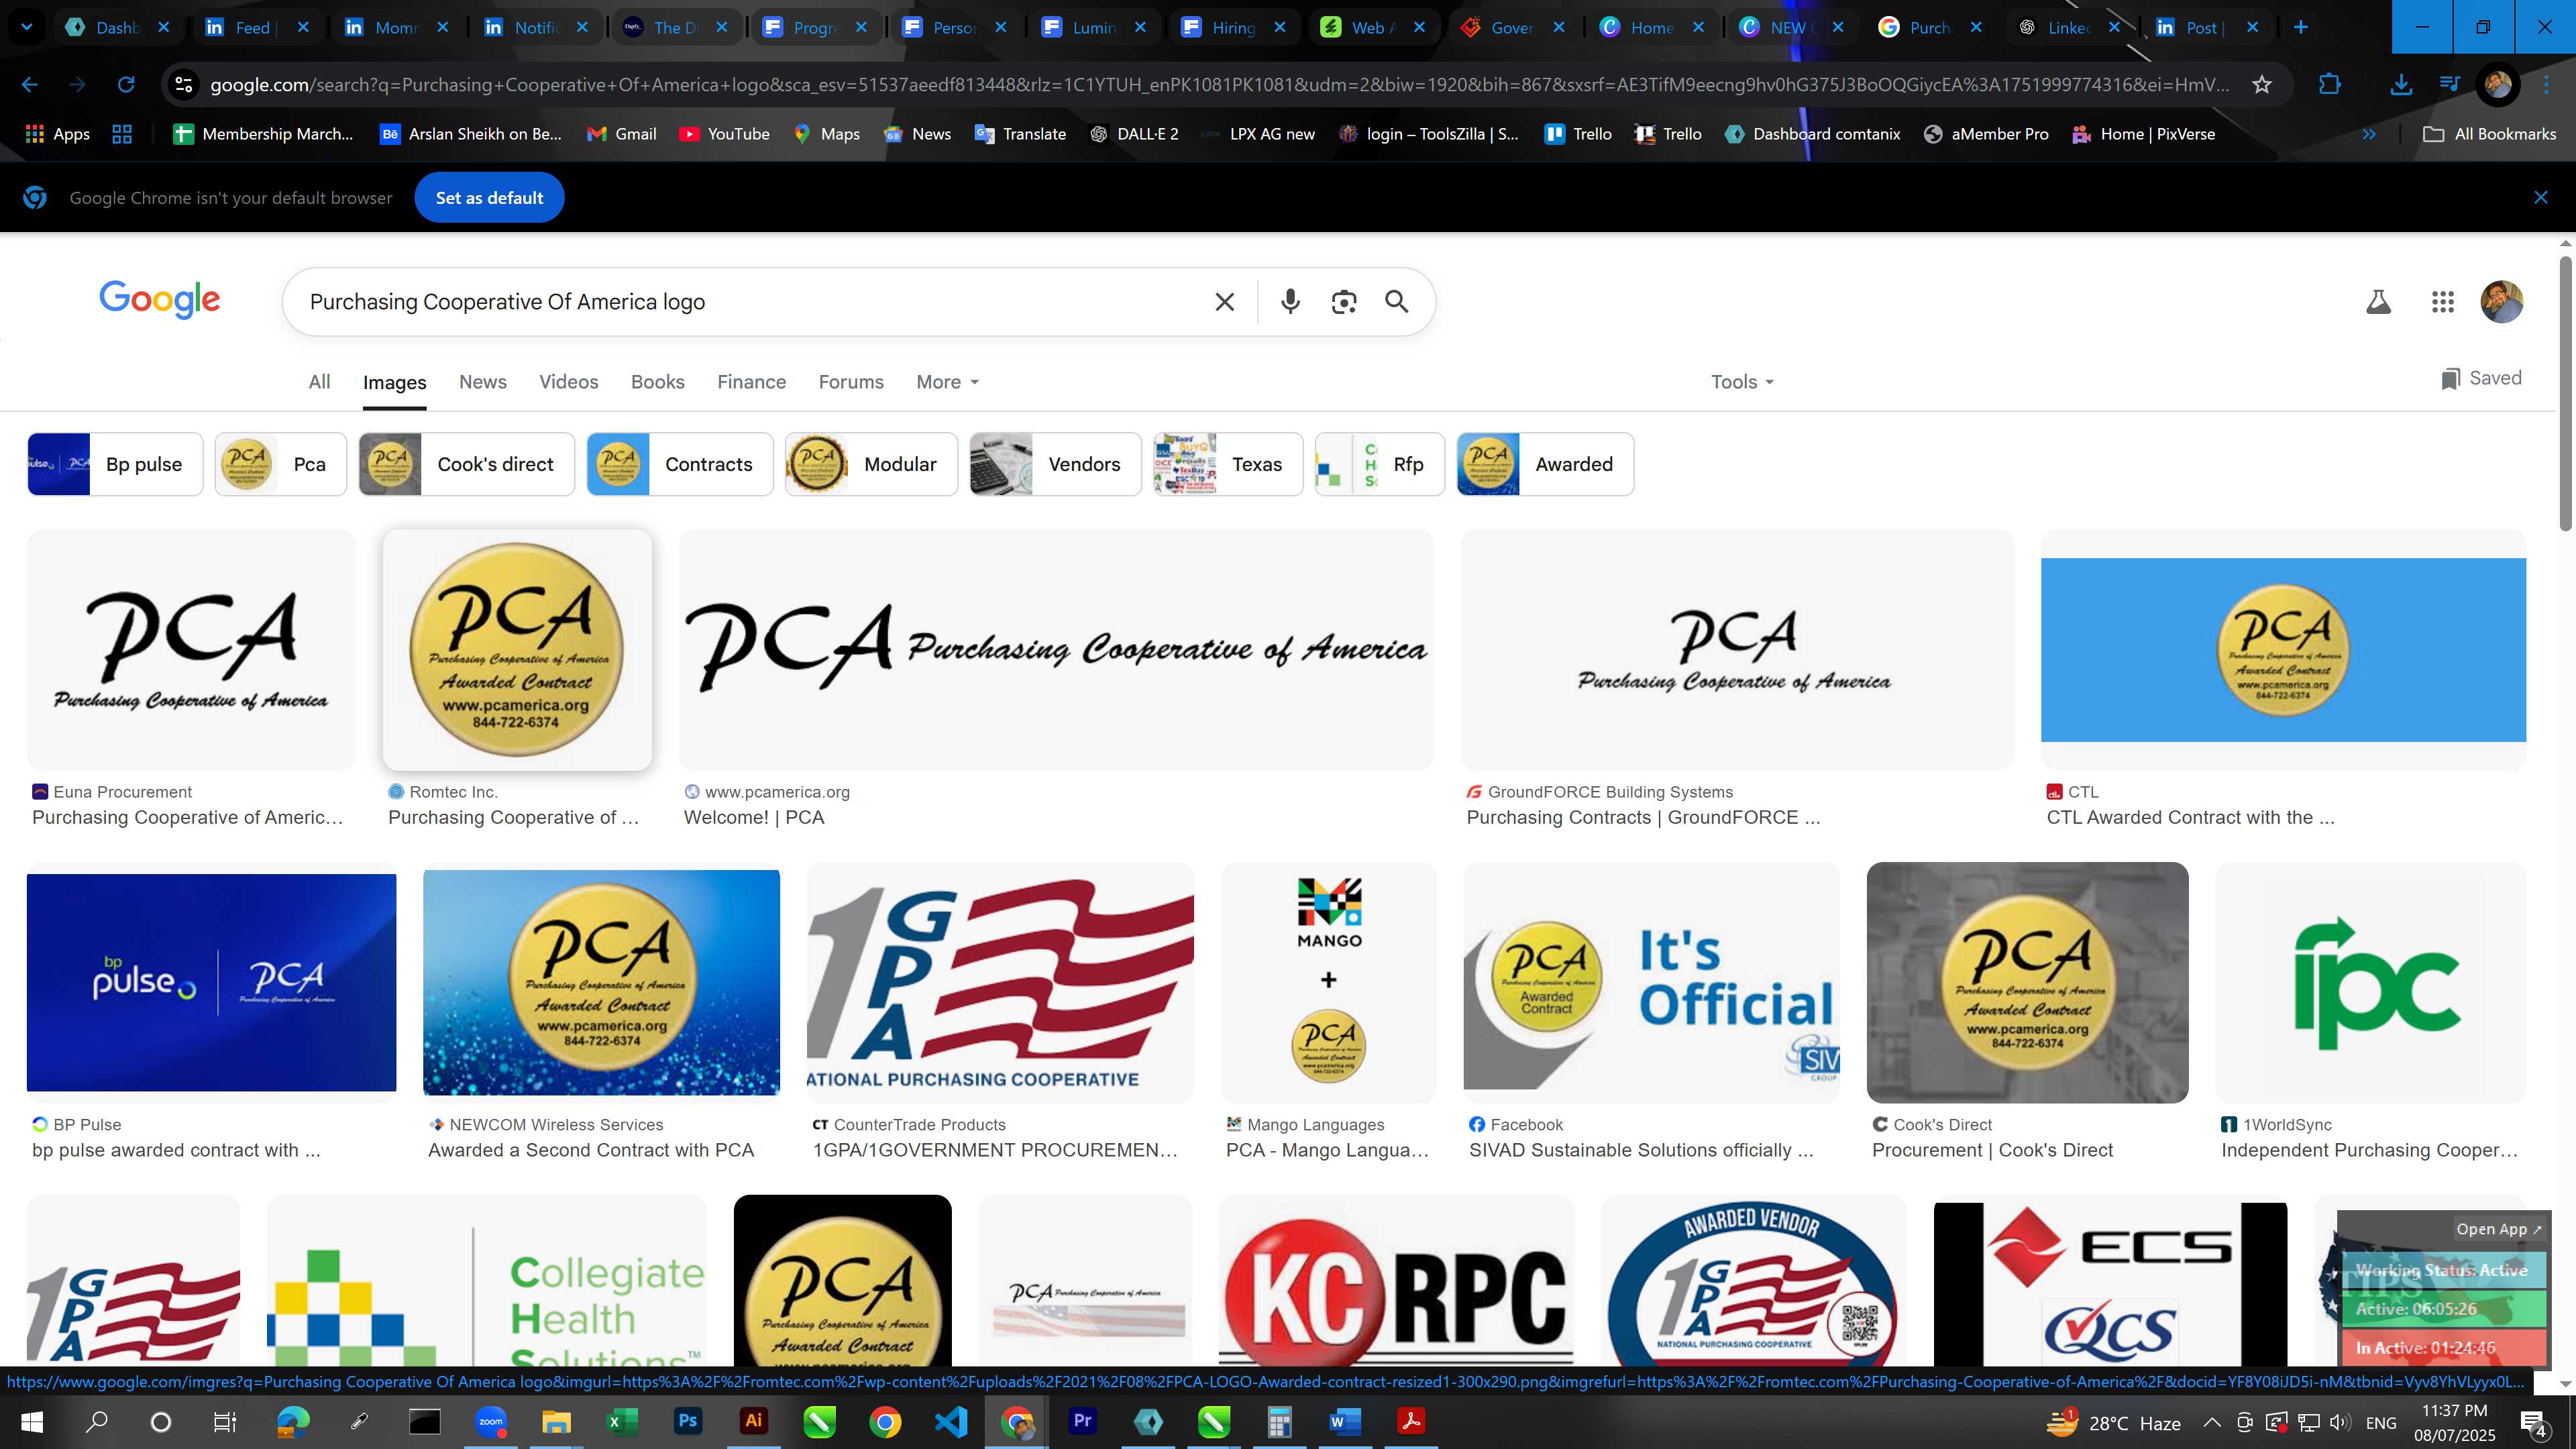Open All Bookmarks folder

pos(2489,134)
